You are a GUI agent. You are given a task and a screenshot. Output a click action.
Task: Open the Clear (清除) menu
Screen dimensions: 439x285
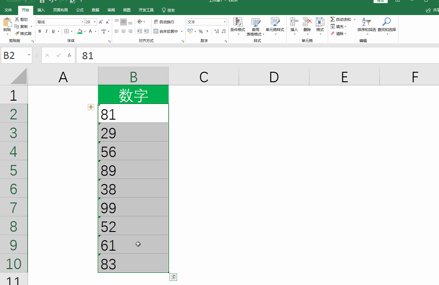point(339,33)
